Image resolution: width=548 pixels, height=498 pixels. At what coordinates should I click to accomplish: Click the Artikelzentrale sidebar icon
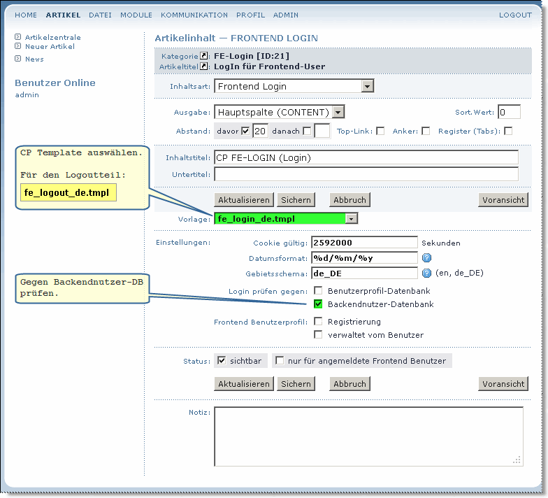(18, 37)
